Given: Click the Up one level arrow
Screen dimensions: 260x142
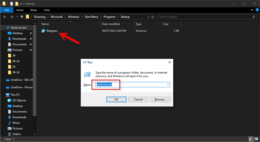Looking at the screenshot, I should coord(22,17).
